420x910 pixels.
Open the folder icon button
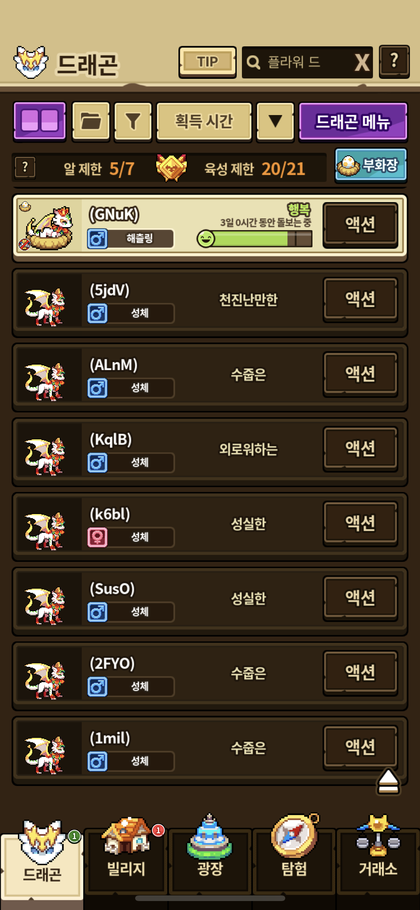click(91, 121)
